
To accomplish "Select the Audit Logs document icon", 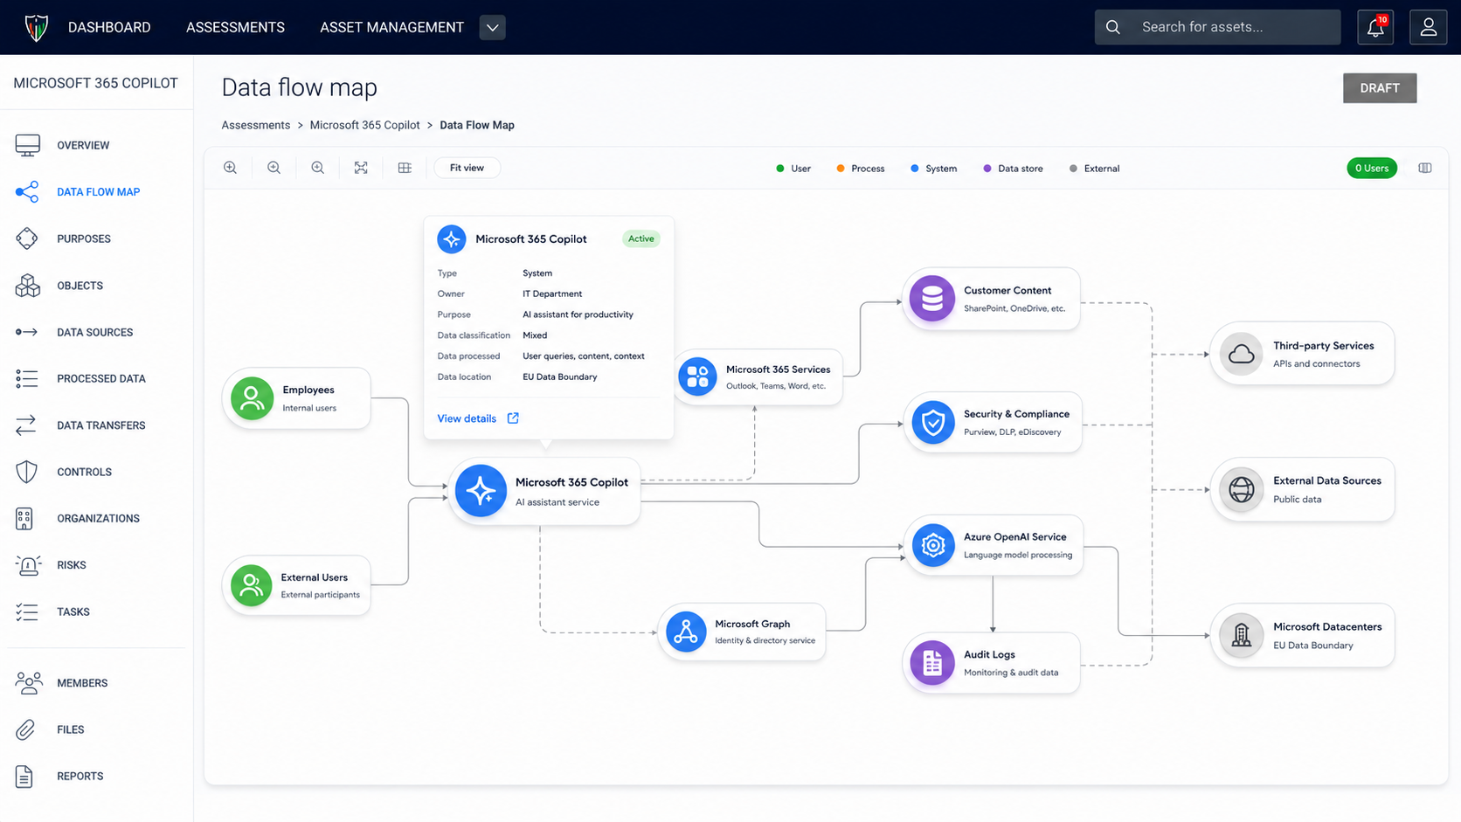I will pyautogui.click(x=932, y=662).
